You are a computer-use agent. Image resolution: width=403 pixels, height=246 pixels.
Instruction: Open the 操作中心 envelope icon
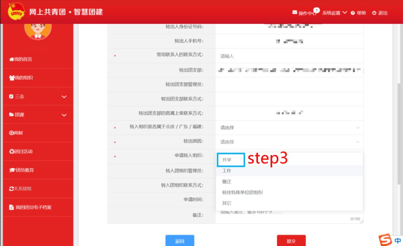(x=295, y=12)
